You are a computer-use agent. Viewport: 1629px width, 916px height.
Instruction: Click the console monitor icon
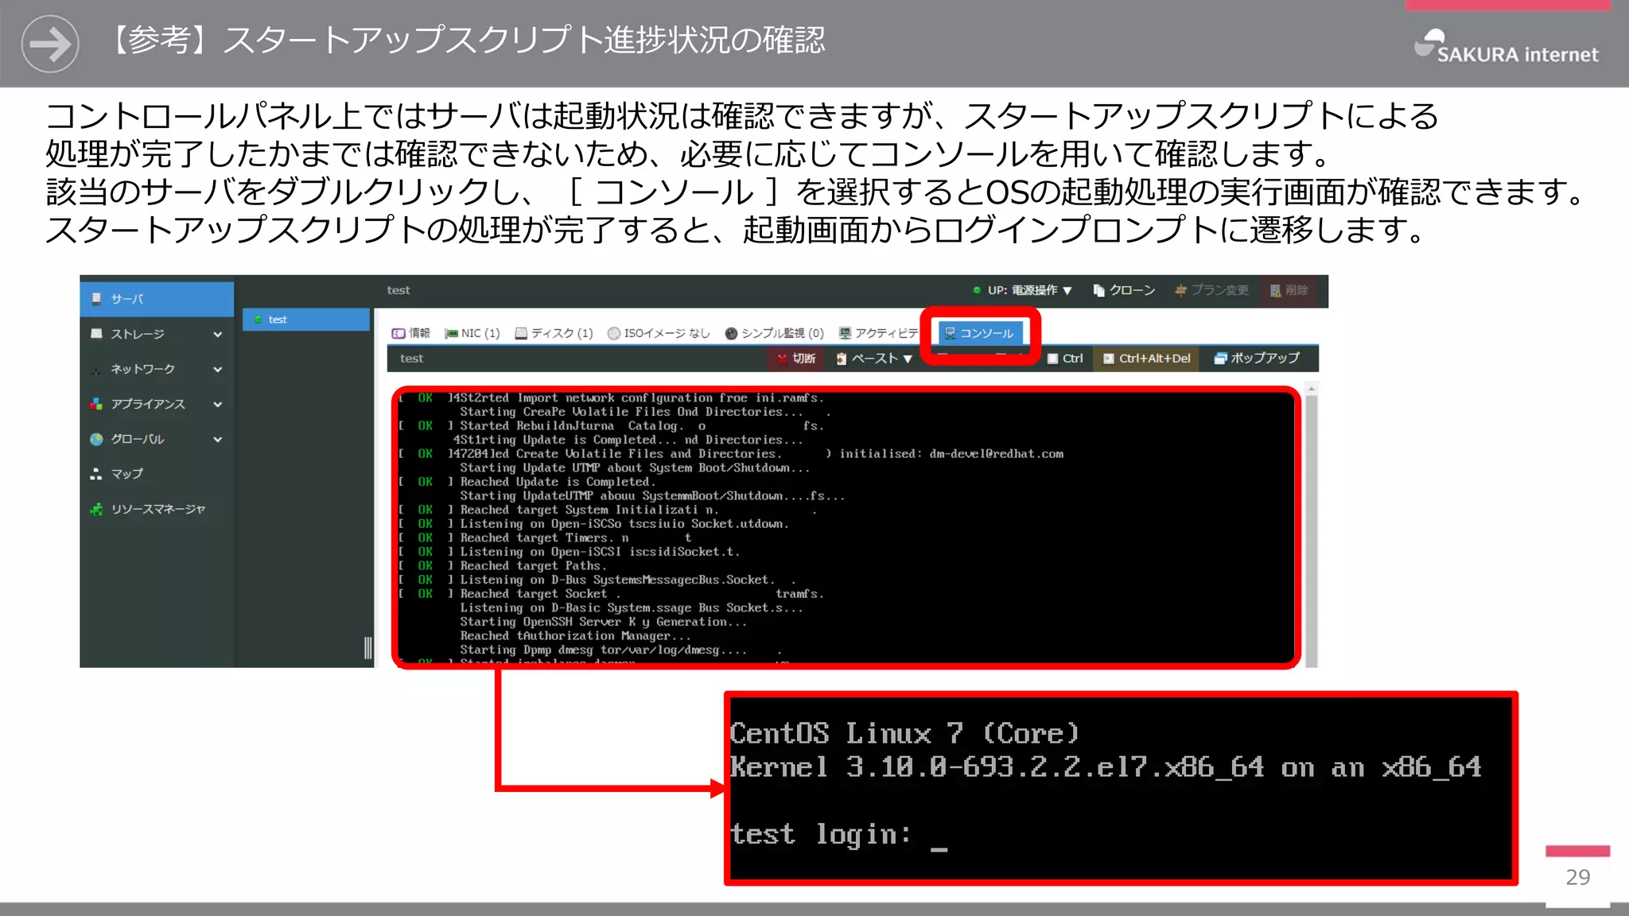[x=950, y=333]
